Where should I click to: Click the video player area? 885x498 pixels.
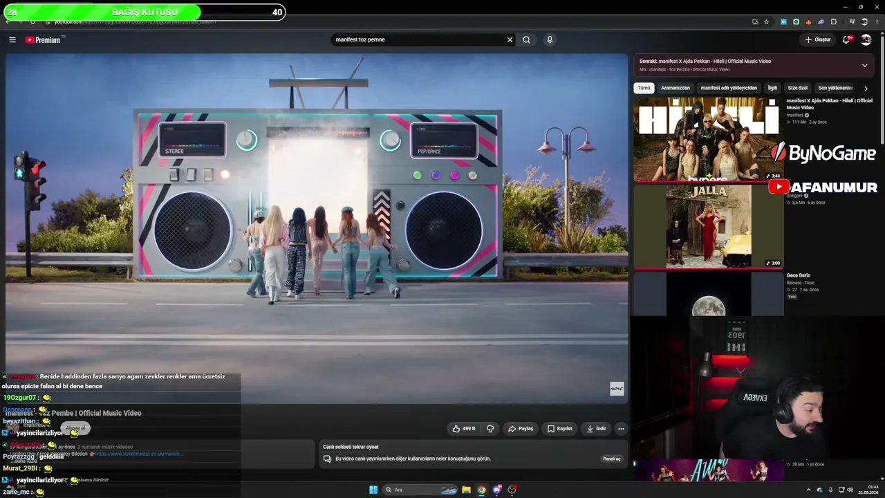click(317, 228)
